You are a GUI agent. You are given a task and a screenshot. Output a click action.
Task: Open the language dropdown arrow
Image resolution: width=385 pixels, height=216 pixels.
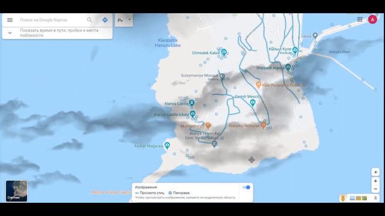tap(129, 20)
